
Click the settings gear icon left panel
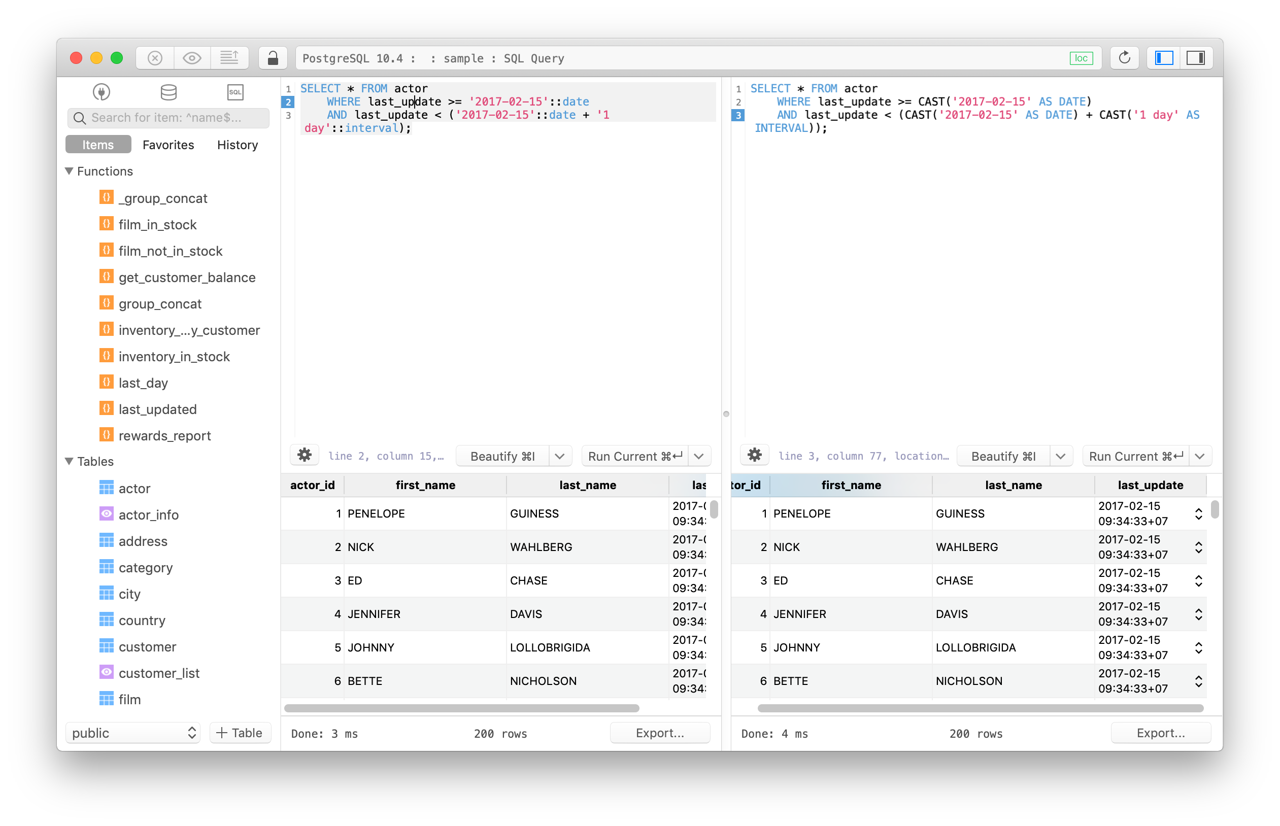pyautogui.click(x=304, y=456)
